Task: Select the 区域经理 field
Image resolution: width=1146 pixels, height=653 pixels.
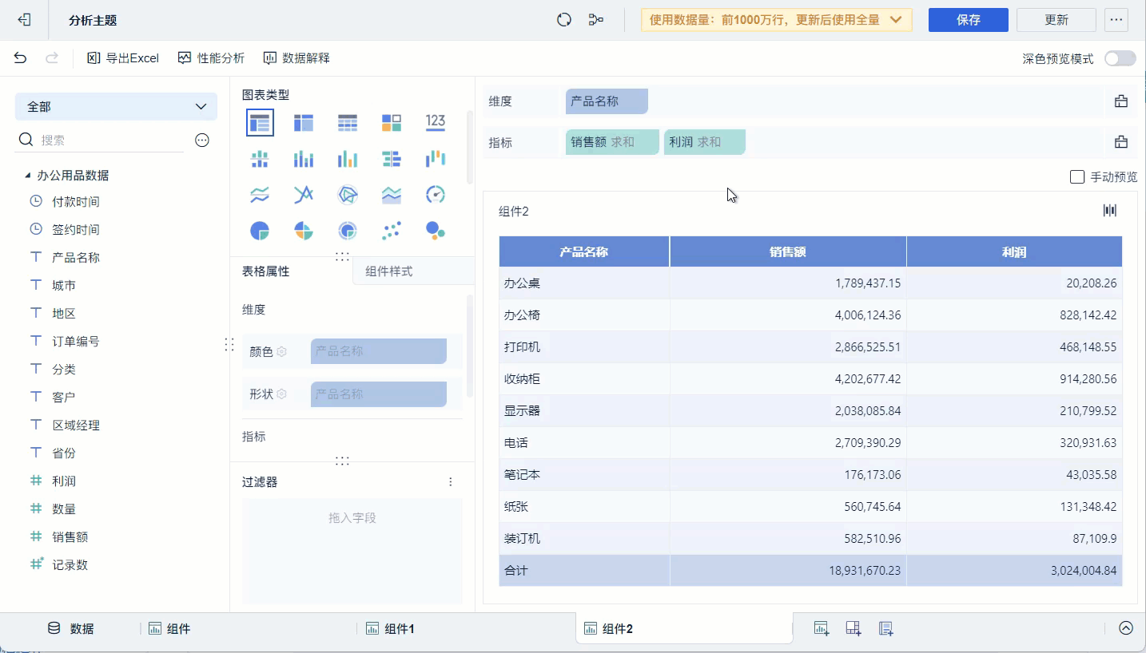Action: coord(76,425)
